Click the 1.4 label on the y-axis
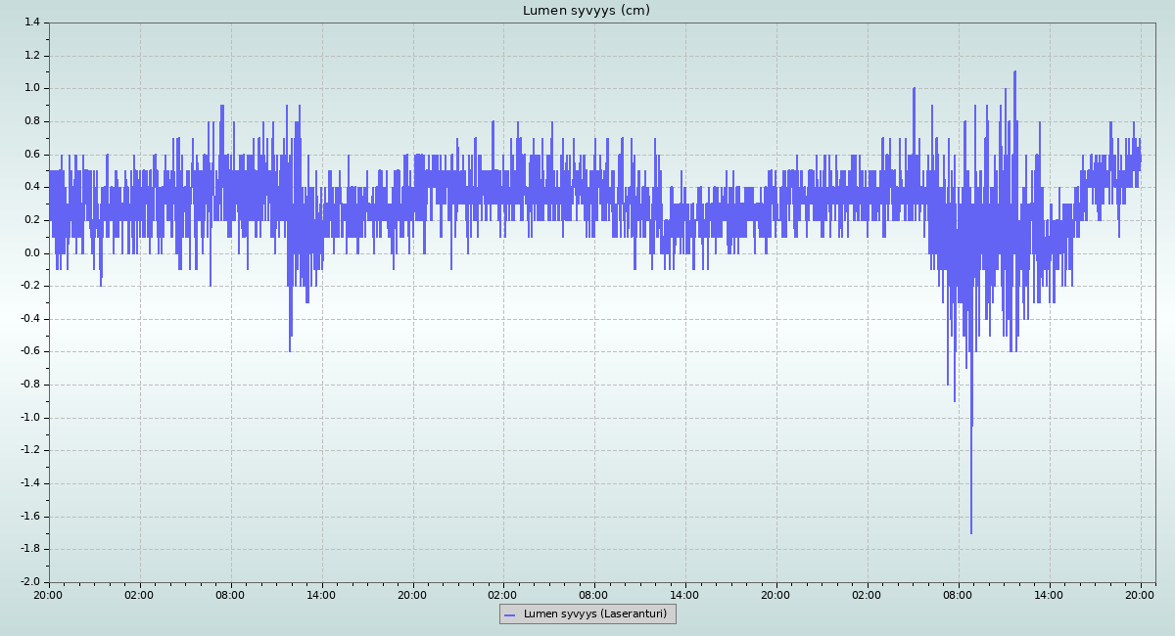This screenshot has height=636, width=1175. 32,23
